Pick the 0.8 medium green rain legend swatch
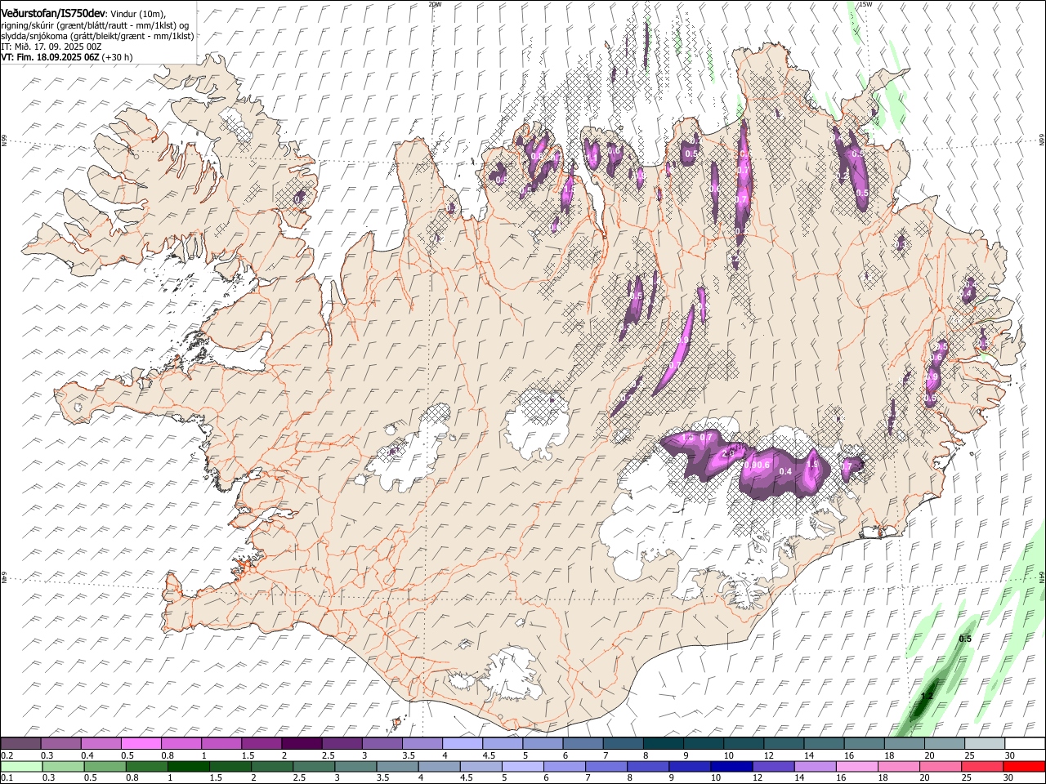Image resolution: width=1046 pixels, height=784 pixels. 146,766
